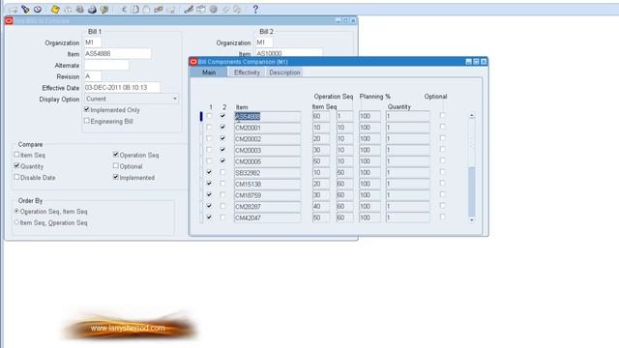Click the Folder Tools toolbar icon

237,9
